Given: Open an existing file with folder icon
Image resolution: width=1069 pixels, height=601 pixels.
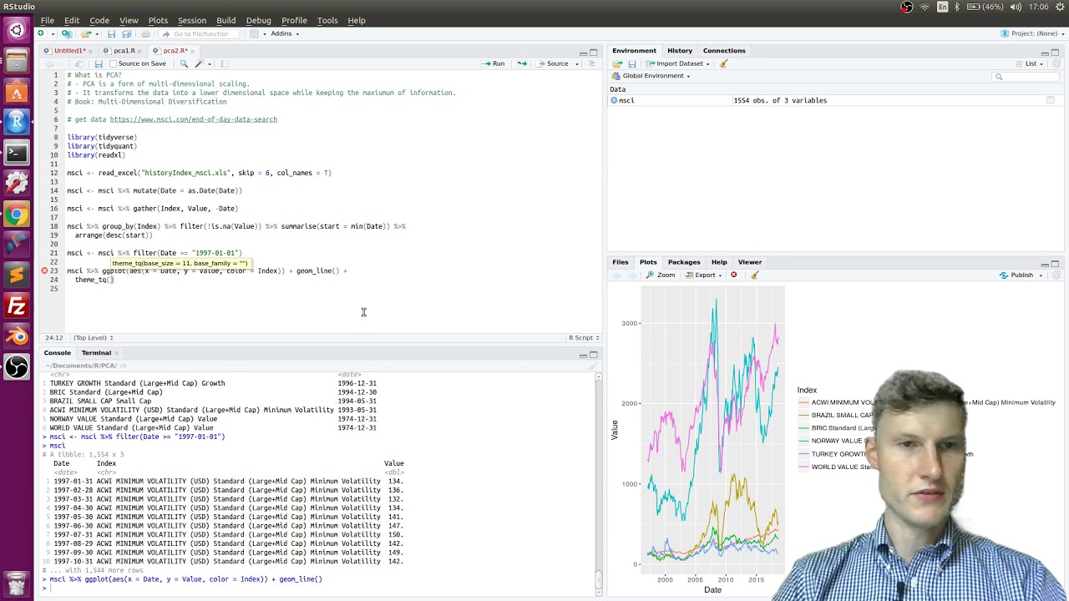Looking at the screenshot, I should (x=88, y=33).
